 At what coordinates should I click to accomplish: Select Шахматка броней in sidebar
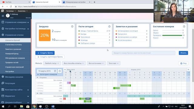coord(15,40)
